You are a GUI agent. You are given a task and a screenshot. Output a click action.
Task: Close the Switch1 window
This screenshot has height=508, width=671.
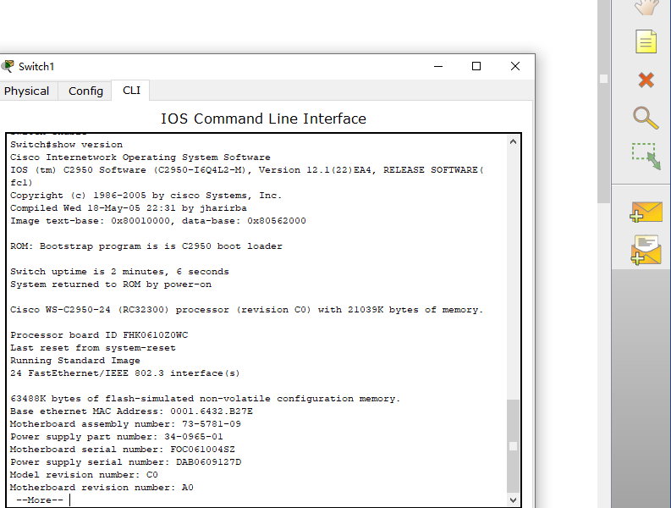point(515,66)
